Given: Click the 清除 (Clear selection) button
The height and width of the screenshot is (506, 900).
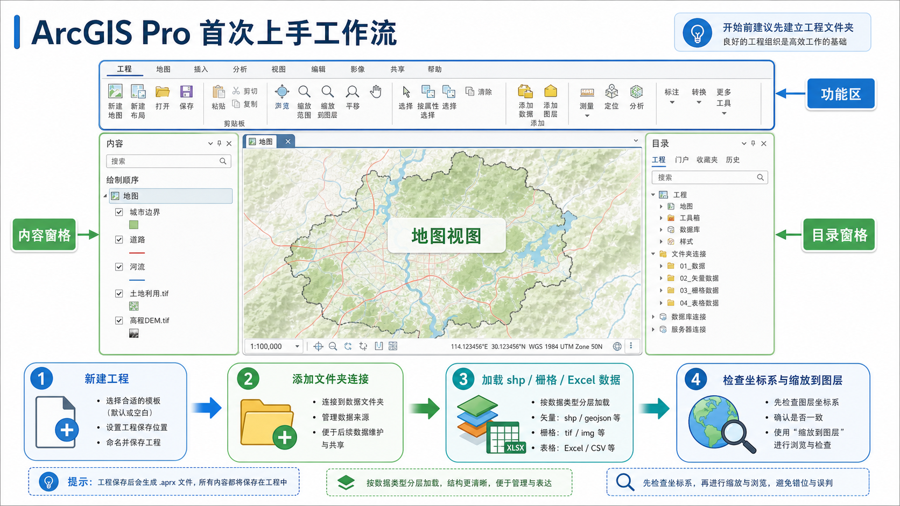Looking at the screenshot, I should click(479, 91).
